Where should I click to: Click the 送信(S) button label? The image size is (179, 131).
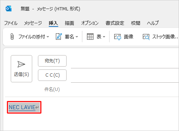pyautogui.click(x=21, y=74)
